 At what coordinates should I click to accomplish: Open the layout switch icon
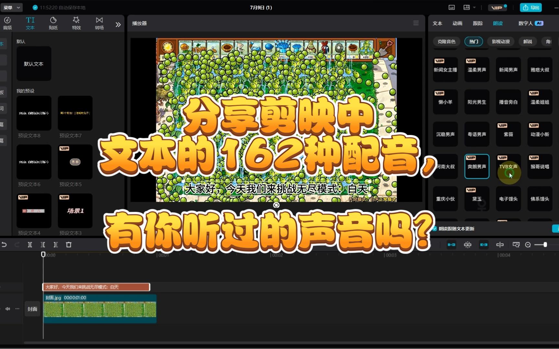click(466, 7)
